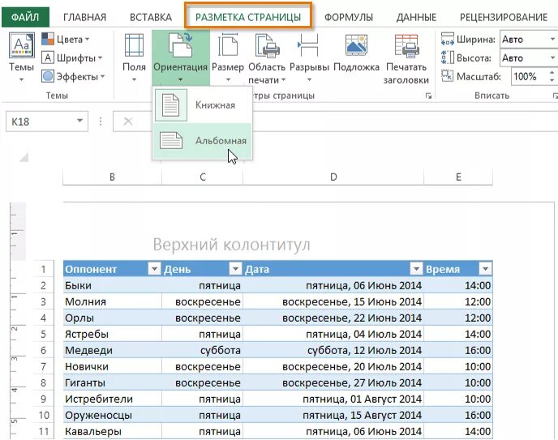Open the page setup dialog launcher
The width and height of the screenshot is (558, 440).
pos(428,96)
